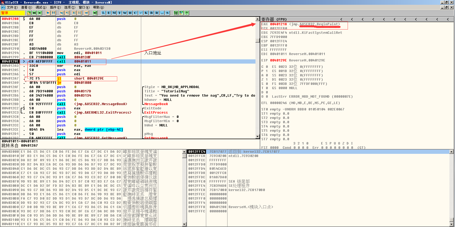455x227 pixels.
Task: Toggle the S flag value in registers
Action: point(267,84)
